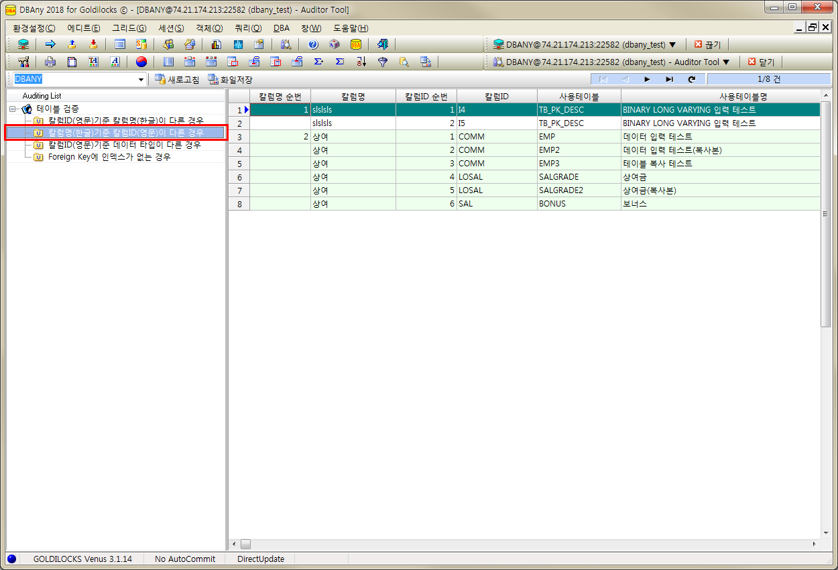Click the yellow upward-arrow commit icon
The height and width of the screenshot is (570, 838).
click(x=72, y=44)
